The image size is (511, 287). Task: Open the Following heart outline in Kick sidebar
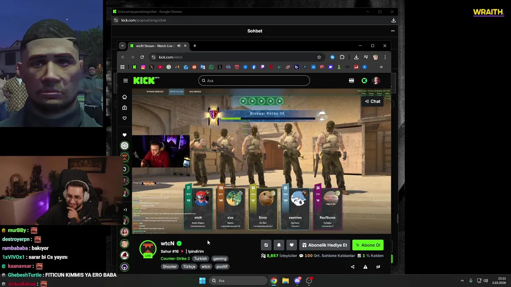pos(125,118)
